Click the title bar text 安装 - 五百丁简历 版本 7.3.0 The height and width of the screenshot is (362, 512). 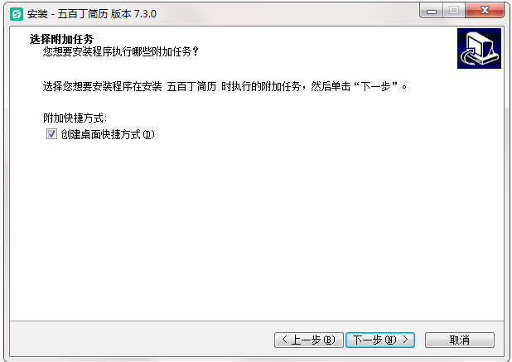coord(92,14)
